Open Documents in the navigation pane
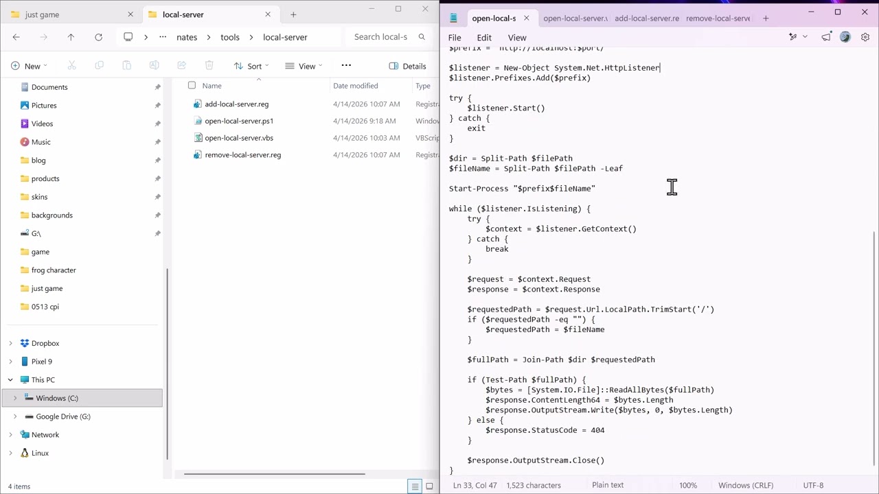This screenshot has width=879, height=494. [x=49, y=87]
